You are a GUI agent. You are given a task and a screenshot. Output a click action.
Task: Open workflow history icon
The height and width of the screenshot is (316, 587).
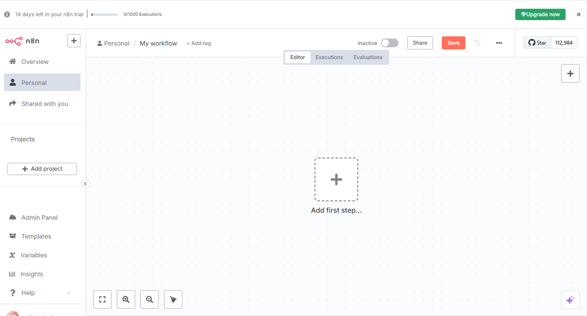(x=477, y=43)
